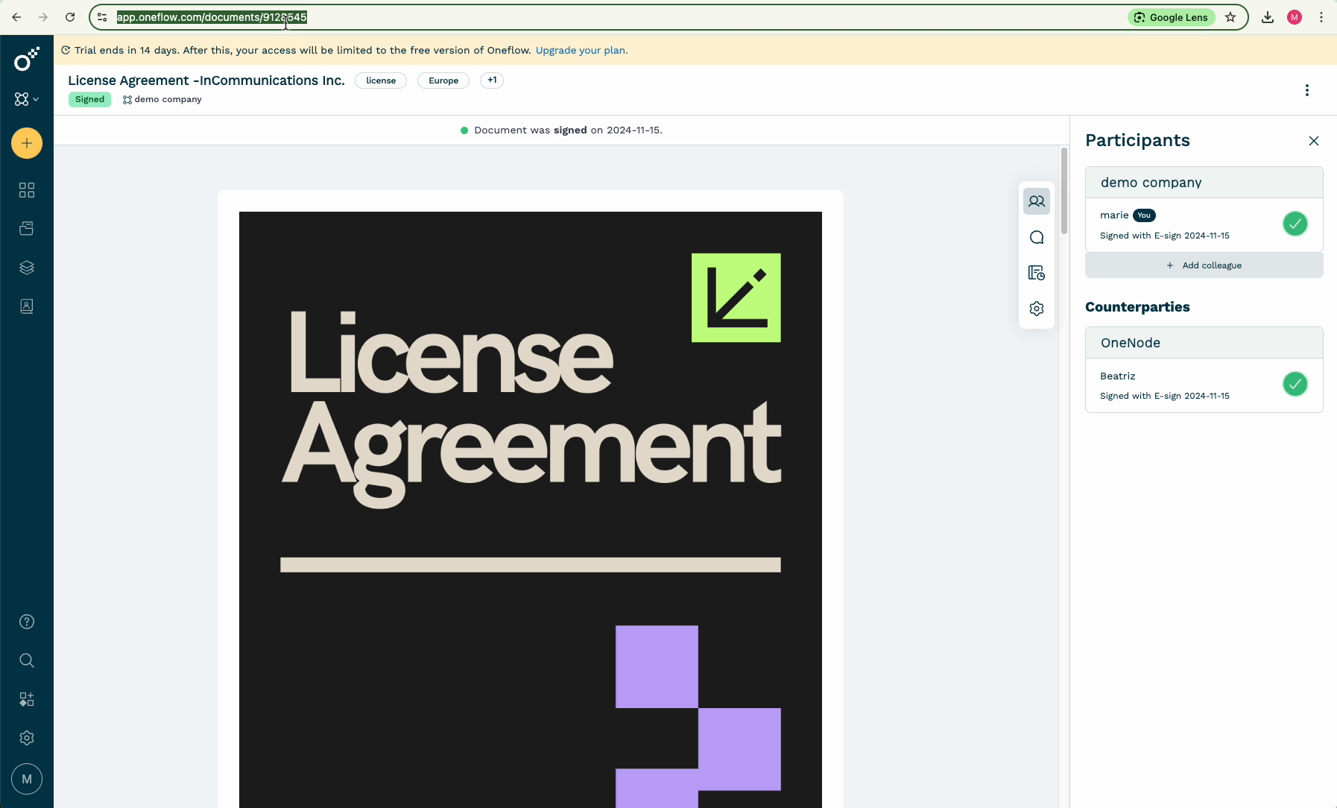Click the Oneflow logo in sidebar
This screenshot has height=808, width=1337.
pyautogui.click(x=27, y=59)
